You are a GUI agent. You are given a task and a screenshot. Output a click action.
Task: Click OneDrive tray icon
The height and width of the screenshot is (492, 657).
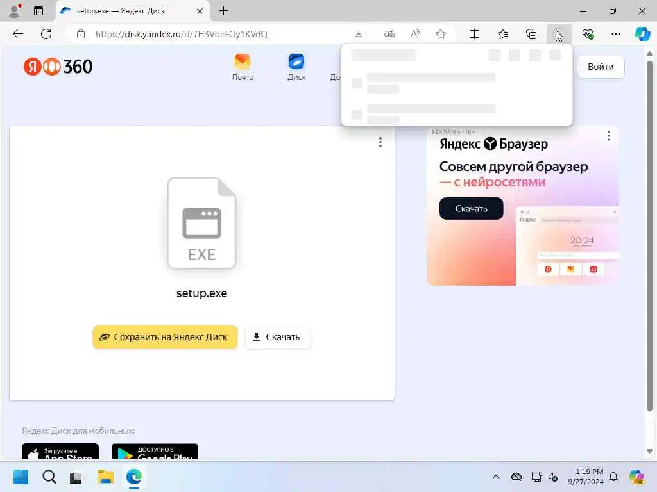[x=516, y=477]
